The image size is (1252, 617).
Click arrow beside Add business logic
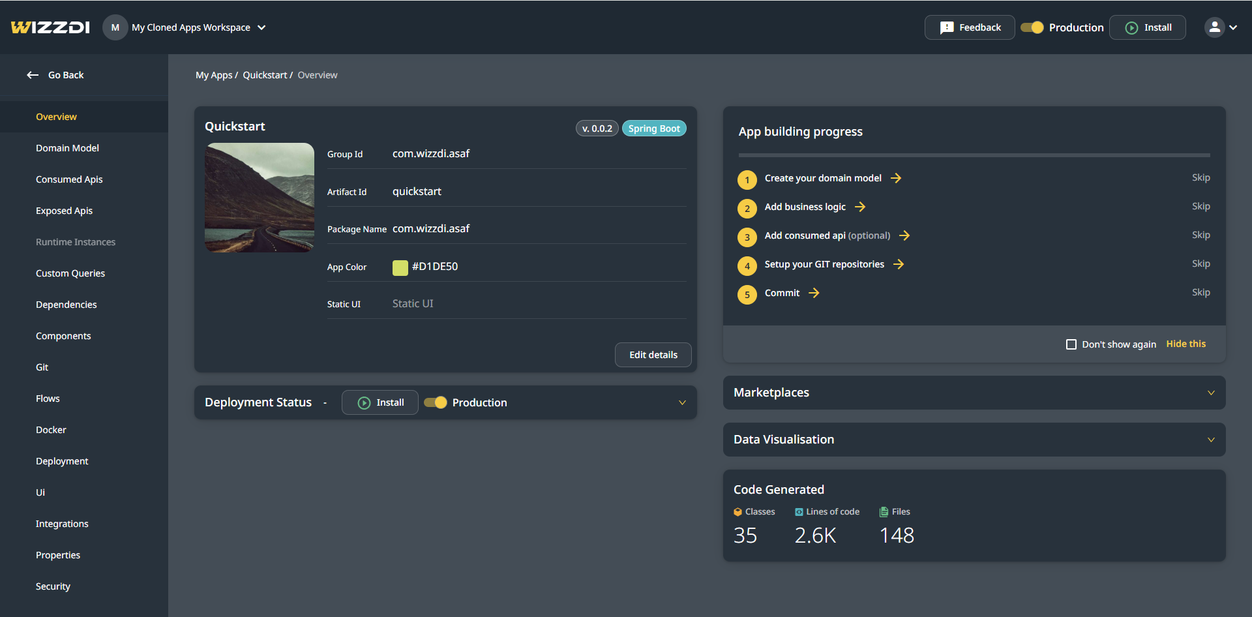[860, 207]
